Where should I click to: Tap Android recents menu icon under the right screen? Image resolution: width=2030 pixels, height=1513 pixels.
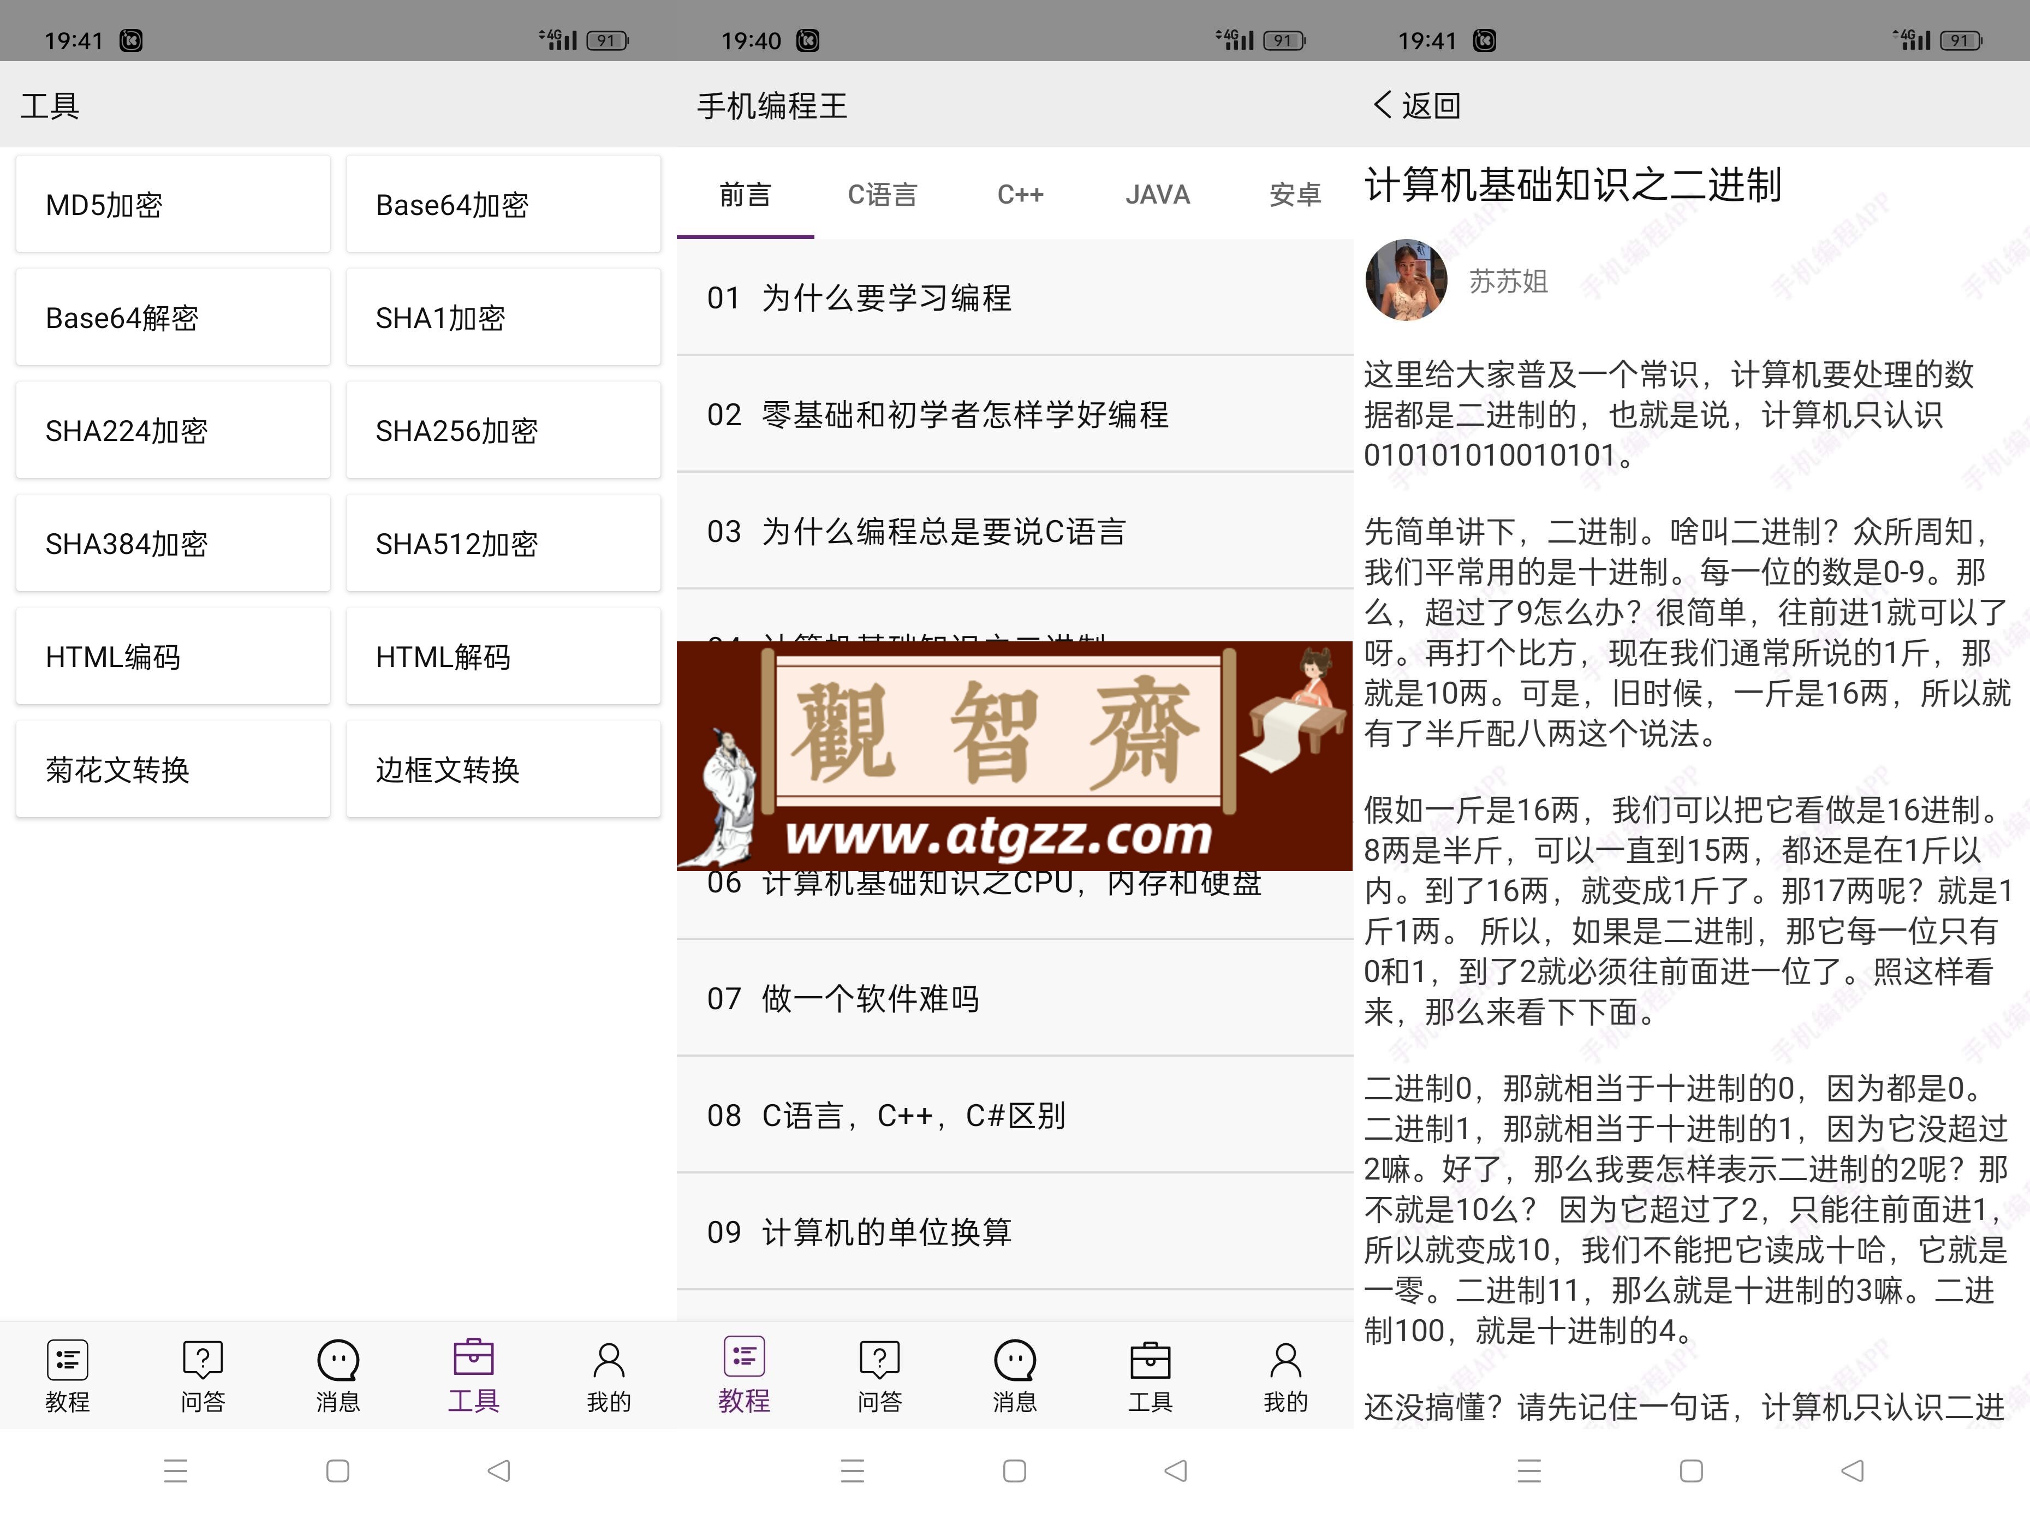point(1529,1471)
